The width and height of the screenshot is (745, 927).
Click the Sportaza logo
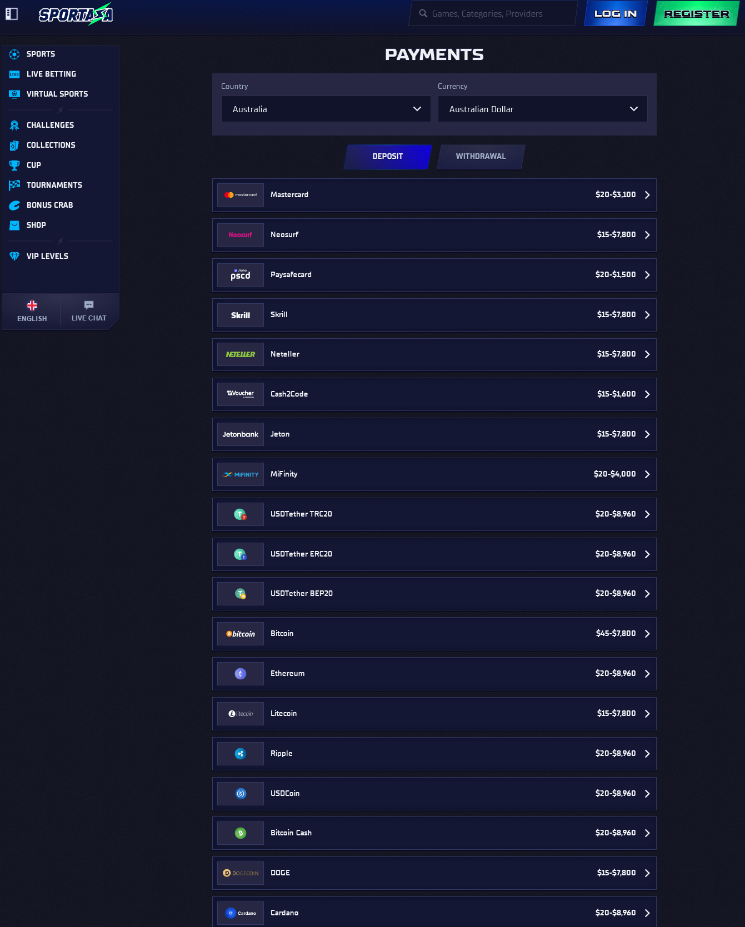tap(76, 14)
